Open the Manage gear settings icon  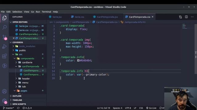5,101
